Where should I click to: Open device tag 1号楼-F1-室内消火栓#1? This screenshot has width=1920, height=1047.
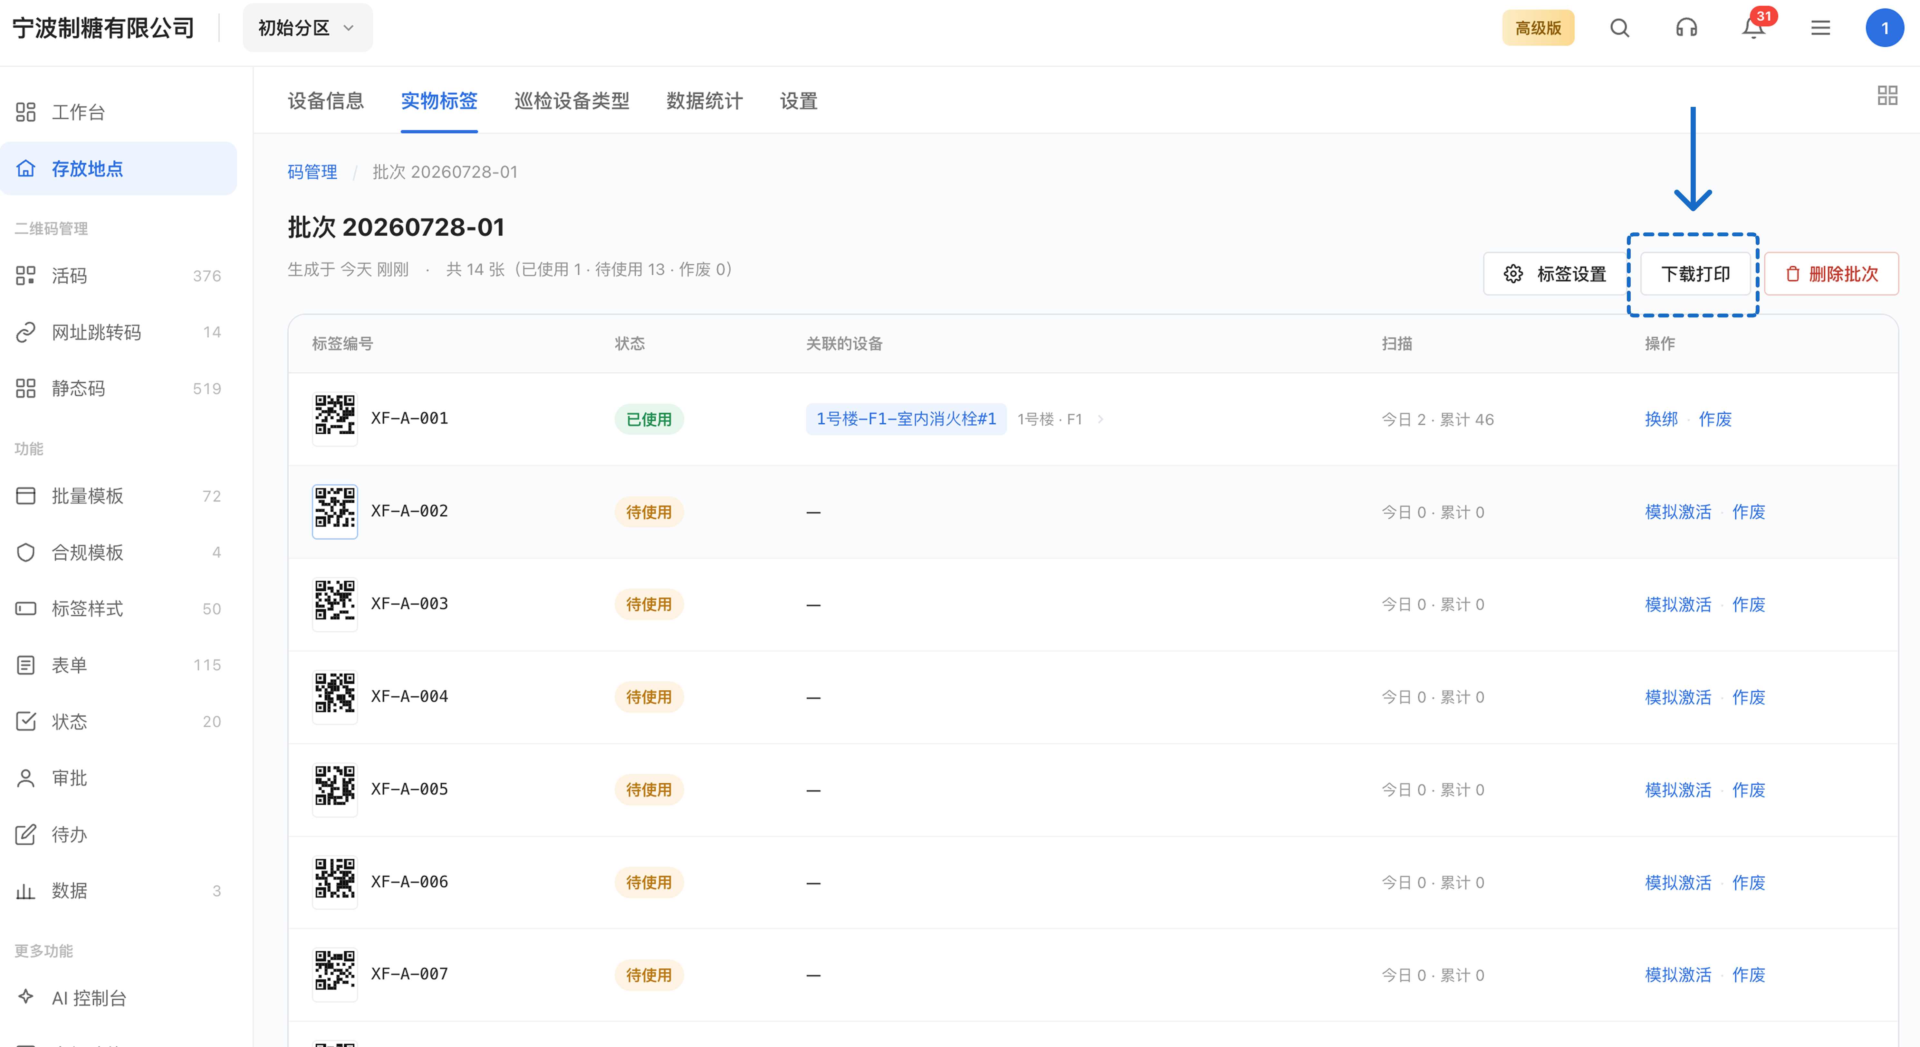[x=906, y=419]
